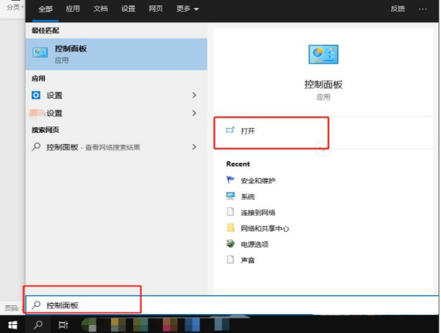Open the 更多 dropdown filter

pyautogui.click(x=188, y=9)
